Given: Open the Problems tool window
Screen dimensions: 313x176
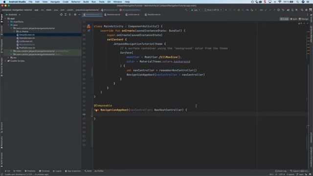Looking at the screenshot, I should (30, 171).
